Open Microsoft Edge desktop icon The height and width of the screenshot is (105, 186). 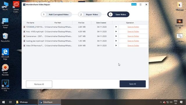pos(5,54)
